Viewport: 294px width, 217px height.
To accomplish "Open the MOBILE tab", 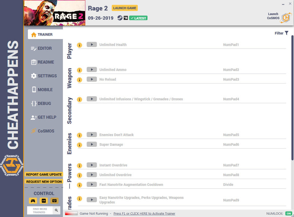I will 42,90.
